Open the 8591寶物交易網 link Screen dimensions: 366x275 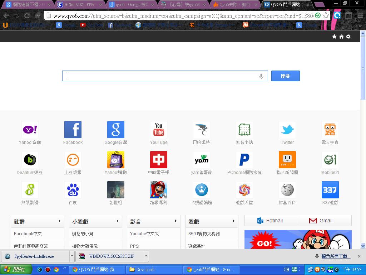pos(204,233)
